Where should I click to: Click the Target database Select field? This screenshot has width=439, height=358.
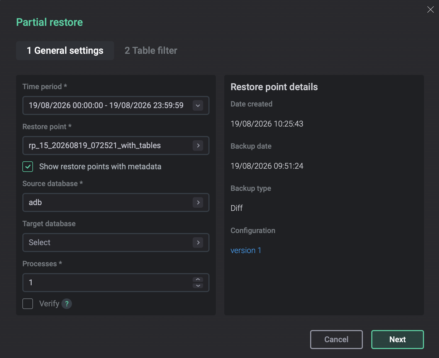tap(116, 243)
